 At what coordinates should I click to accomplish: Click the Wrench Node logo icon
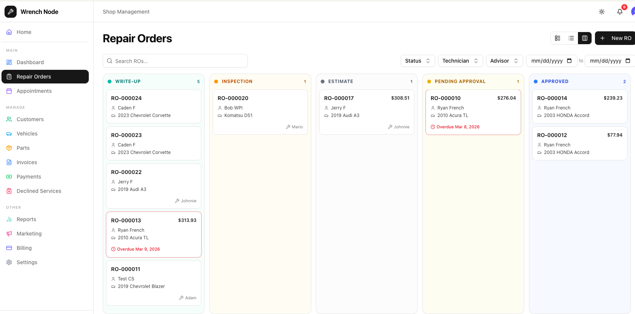(x=11, y=12)
